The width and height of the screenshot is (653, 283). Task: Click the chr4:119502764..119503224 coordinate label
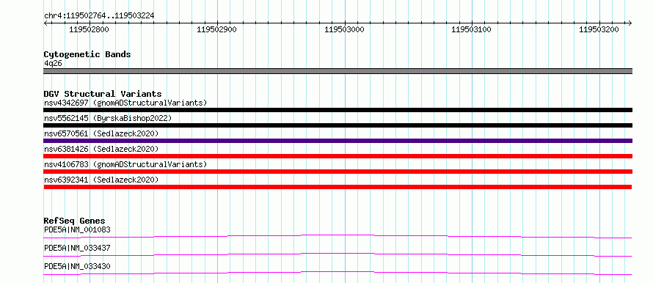pyautogui.click(x=99, y=15)
